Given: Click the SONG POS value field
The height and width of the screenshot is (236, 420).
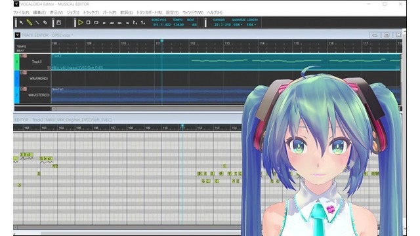Looking at the screenshot, I should click(x=162, y=25).
